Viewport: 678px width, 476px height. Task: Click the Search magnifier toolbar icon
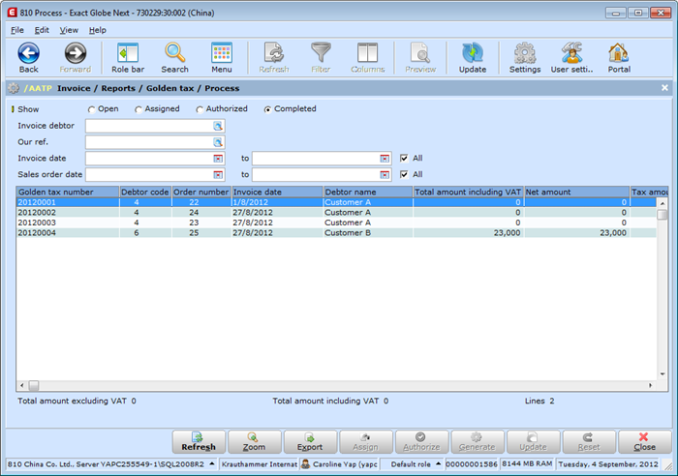[x=174, y=53]
